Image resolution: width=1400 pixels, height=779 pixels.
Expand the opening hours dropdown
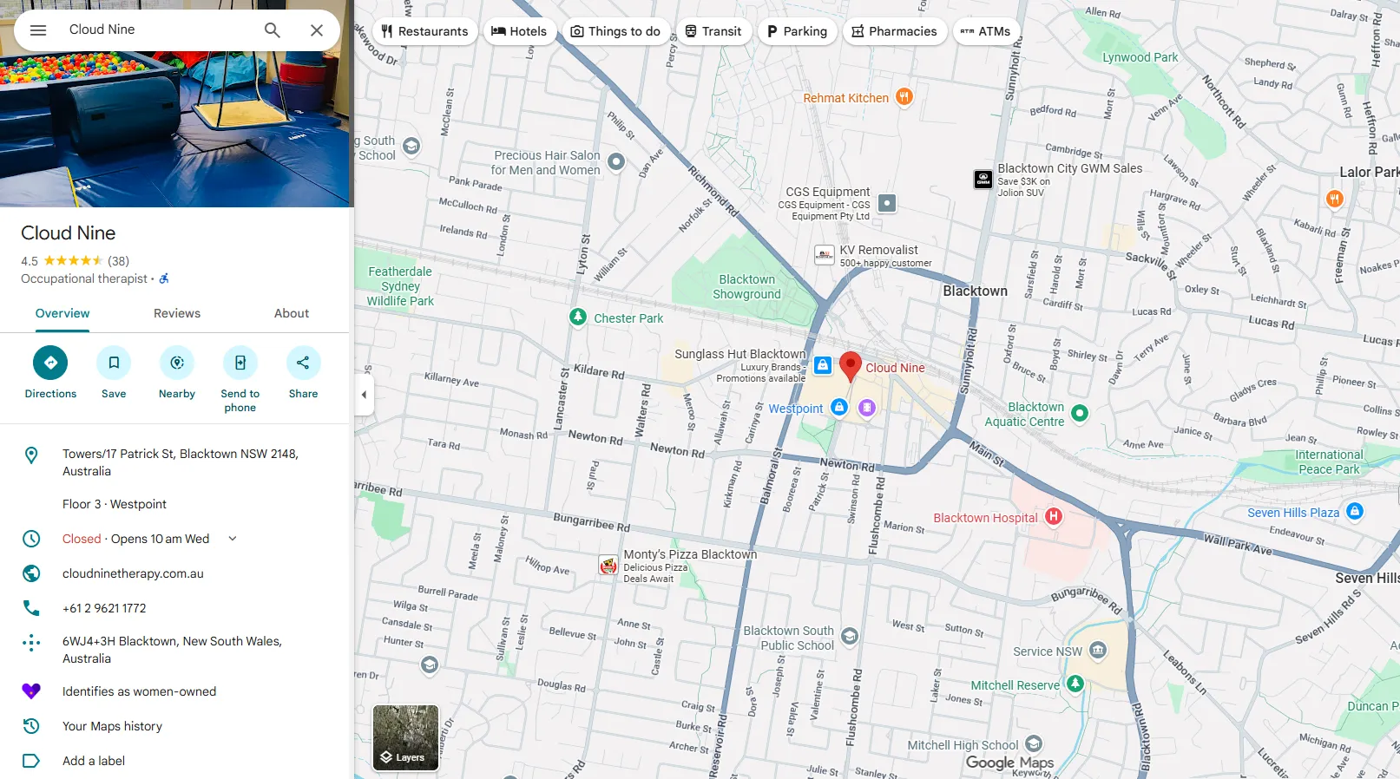pyautogui.click(x=233, y=539)
